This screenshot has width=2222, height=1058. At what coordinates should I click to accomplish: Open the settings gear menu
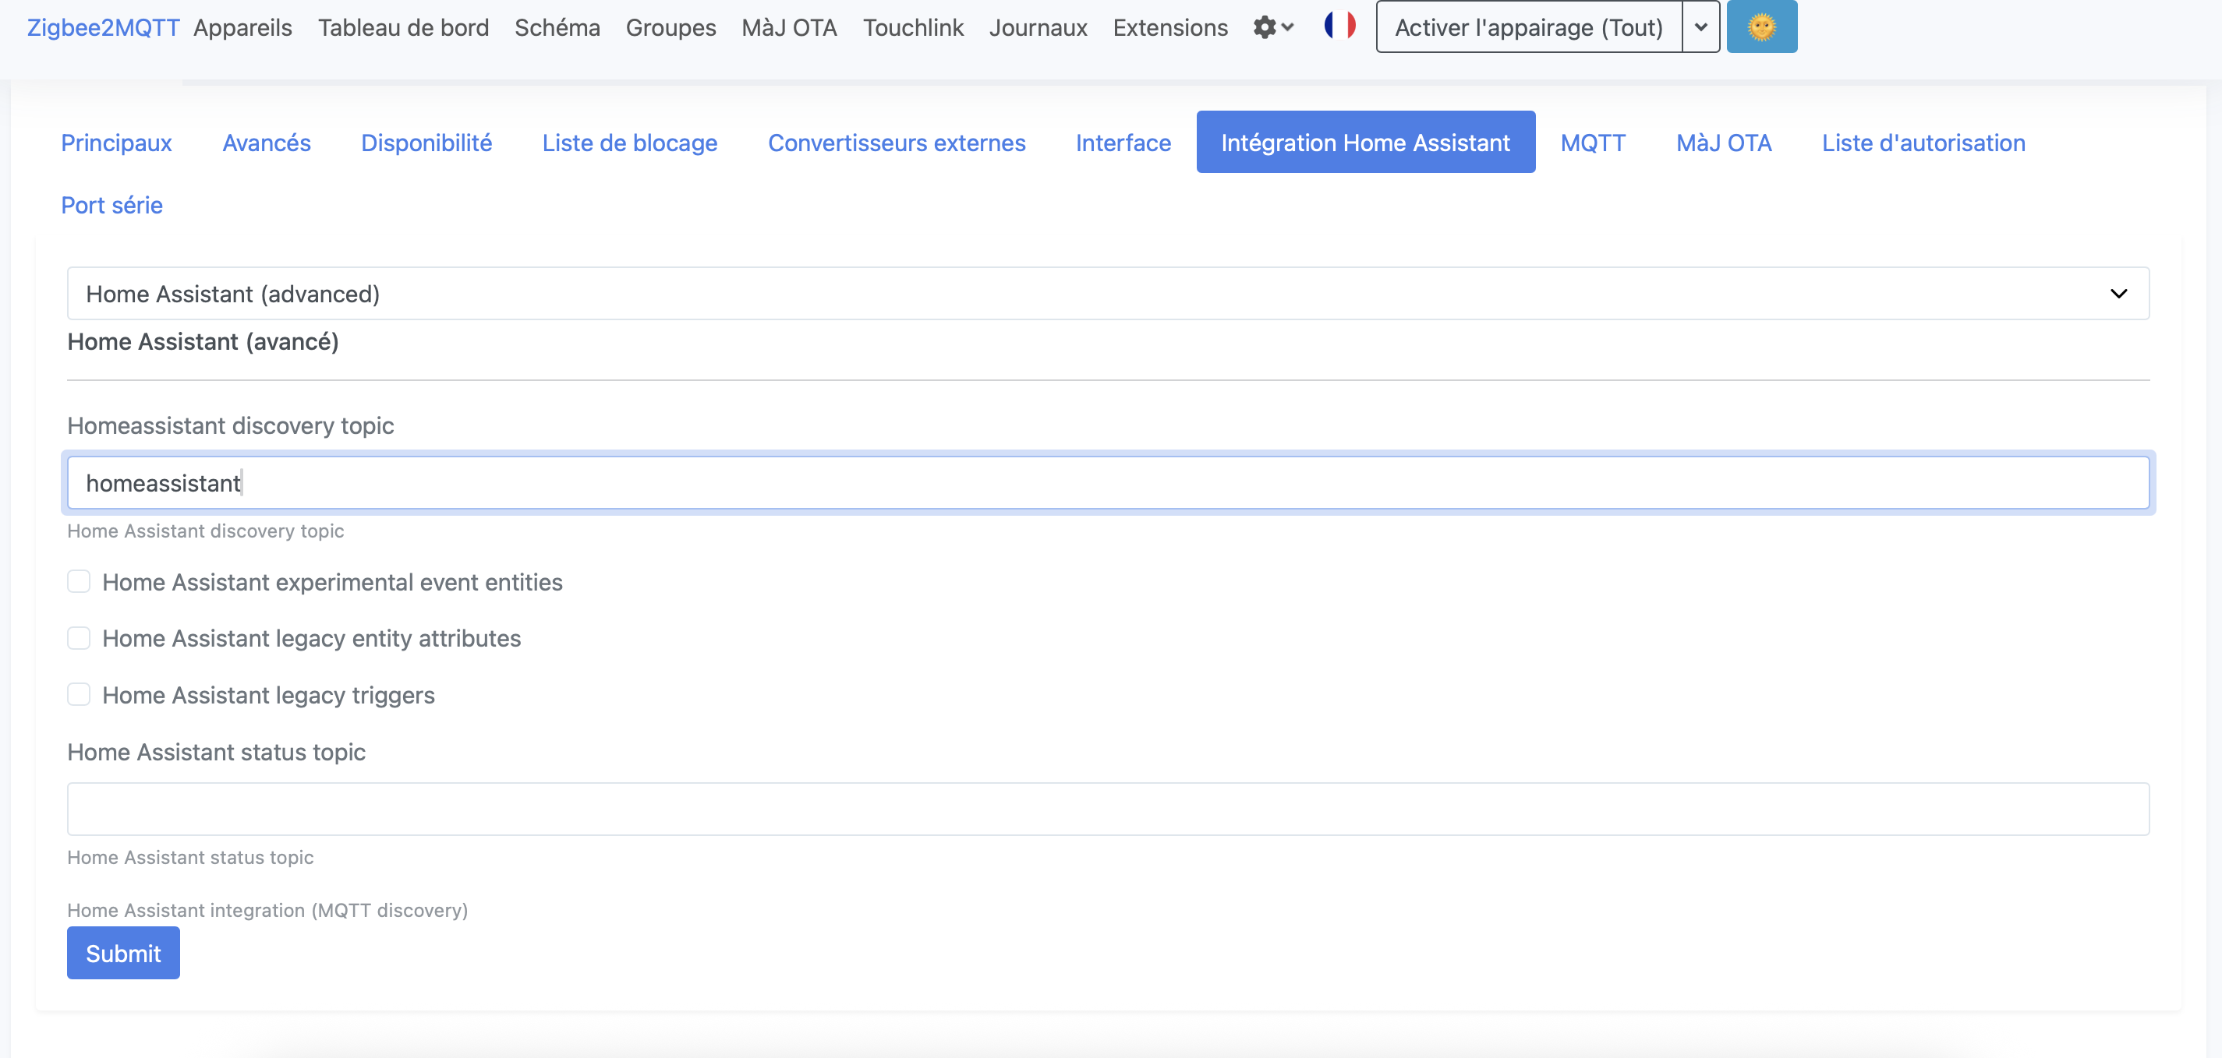1272,27
